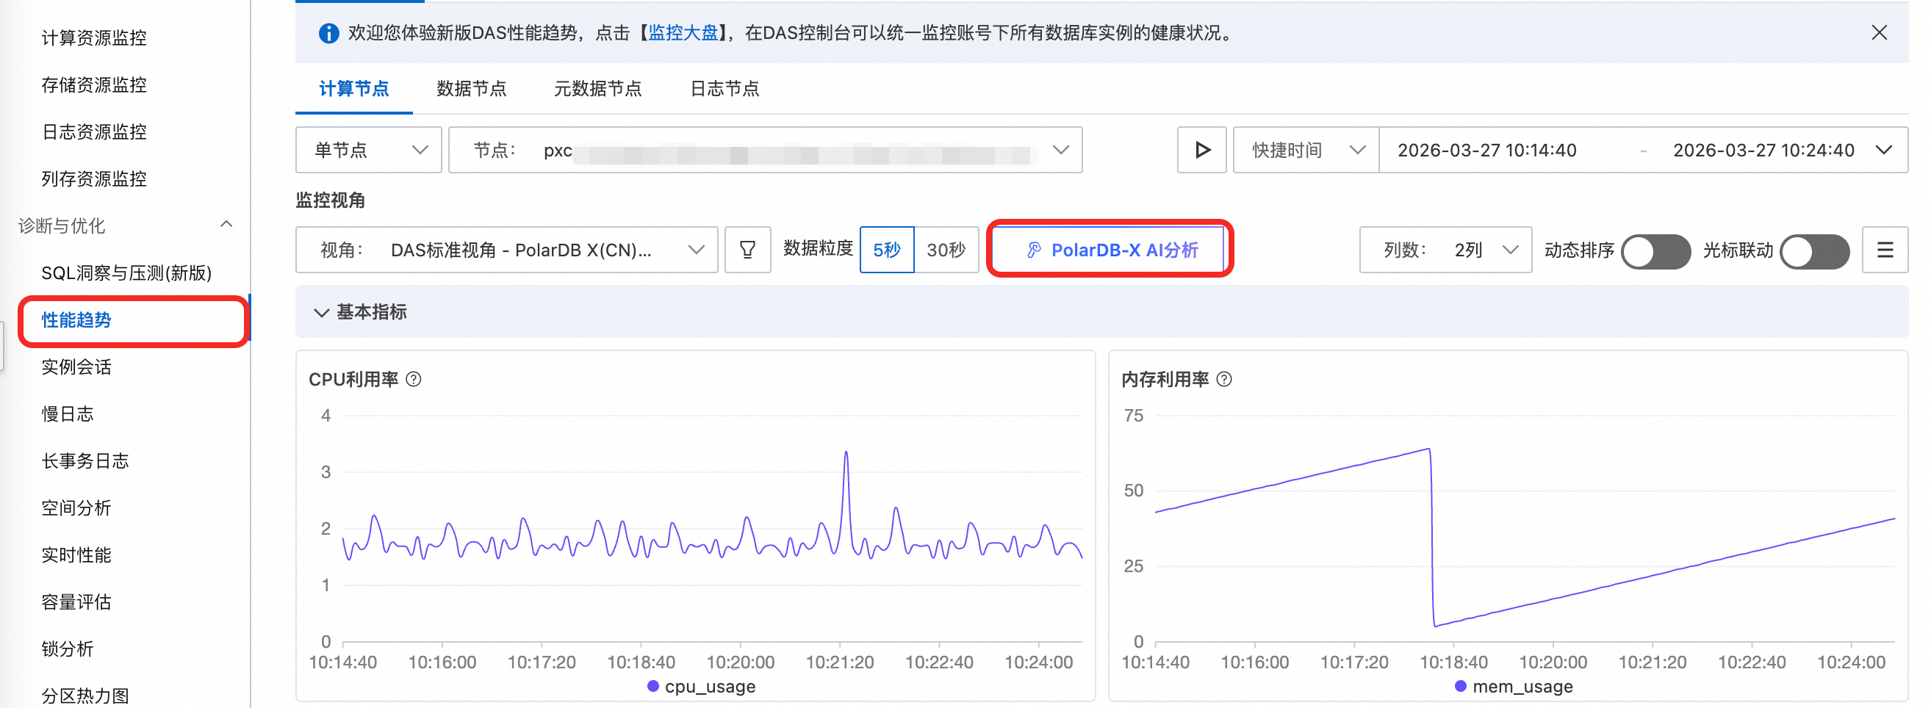1931x708 pixels.
Task: Open the 节点 selector dropdown
Action: (766, 150)
